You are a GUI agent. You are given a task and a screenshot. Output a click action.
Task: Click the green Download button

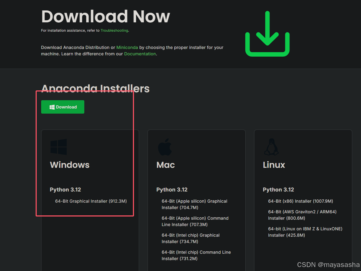[63, 107]
